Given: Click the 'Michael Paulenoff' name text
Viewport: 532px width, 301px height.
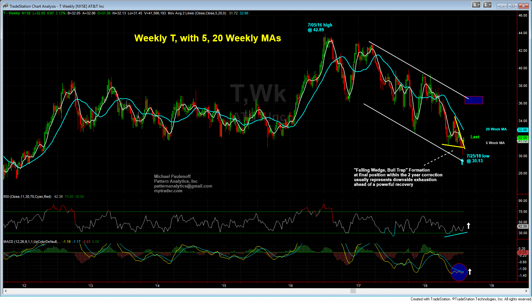Looking at the screenshot, I should pos(172,176).
